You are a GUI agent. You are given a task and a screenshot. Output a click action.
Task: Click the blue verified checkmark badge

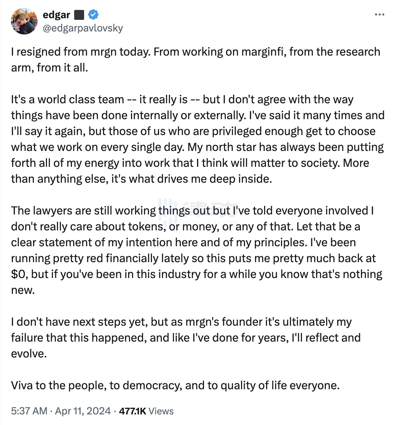[x=93, y=15]
